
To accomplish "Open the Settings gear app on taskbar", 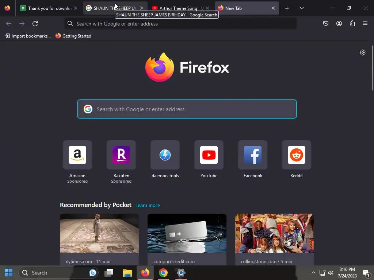I will point(181,273).
